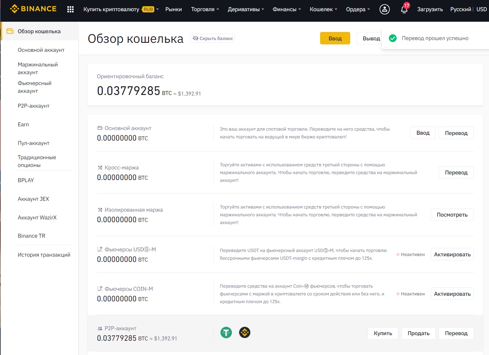
Task: Click the Binance logo
Action: click(x=33, y=9)
